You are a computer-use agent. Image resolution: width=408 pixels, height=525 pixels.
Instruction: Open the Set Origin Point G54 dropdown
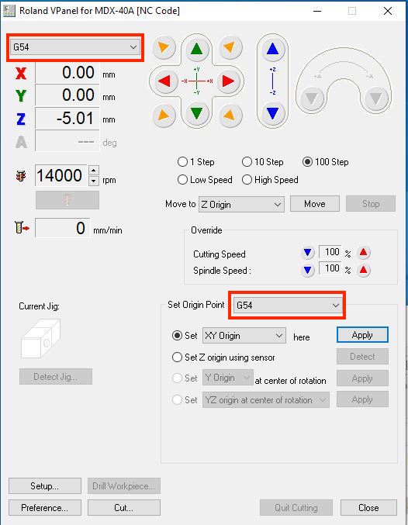point(288,306)
